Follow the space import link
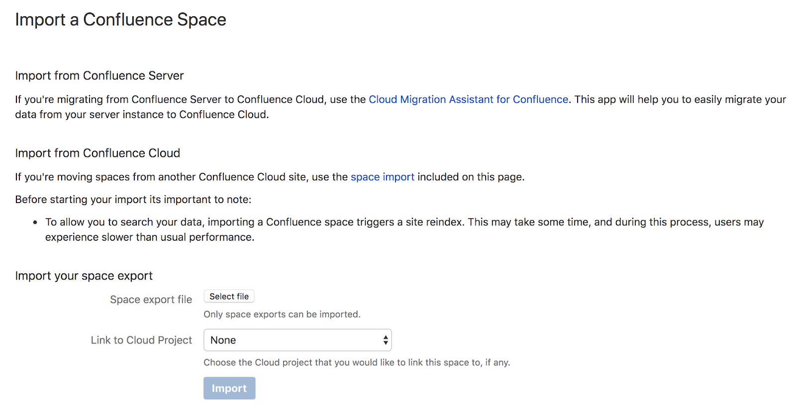796x413 pixels. pyautogui.click(x=382, y=177)
